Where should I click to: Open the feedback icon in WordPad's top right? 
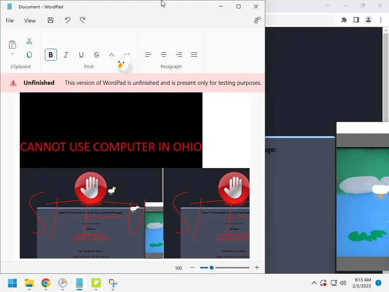pos(257,20)
